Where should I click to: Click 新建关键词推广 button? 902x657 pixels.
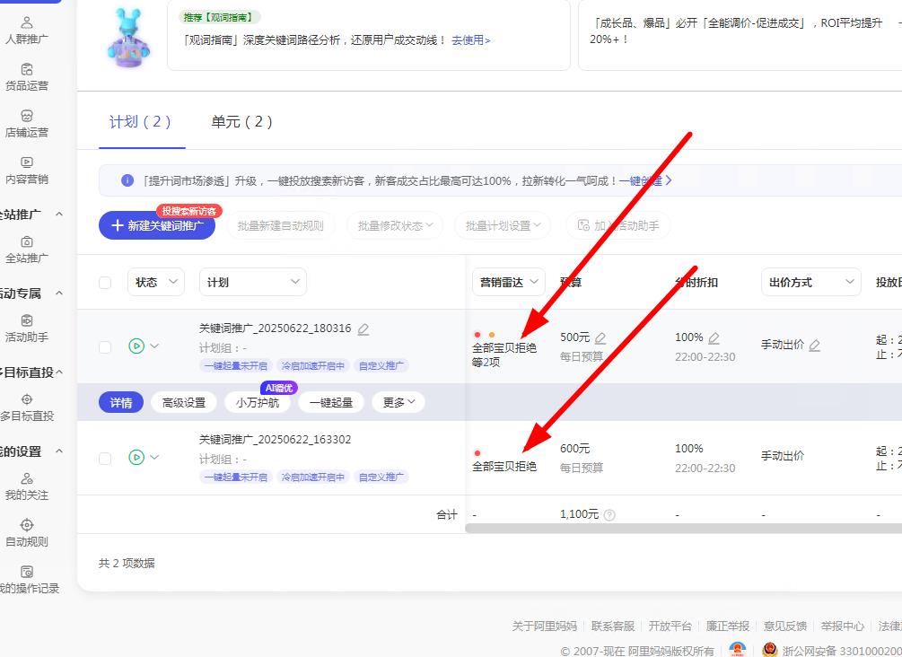click(x=157, y=225)
